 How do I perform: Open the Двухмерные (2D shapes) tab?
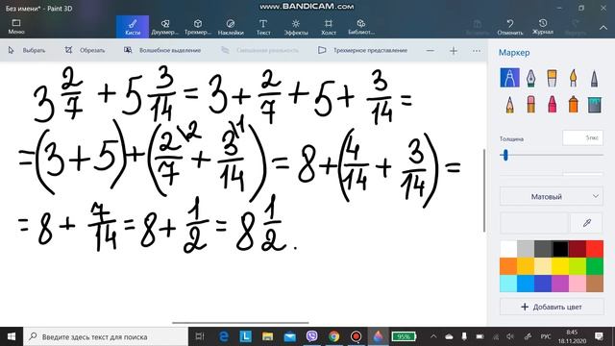[165, 27]
